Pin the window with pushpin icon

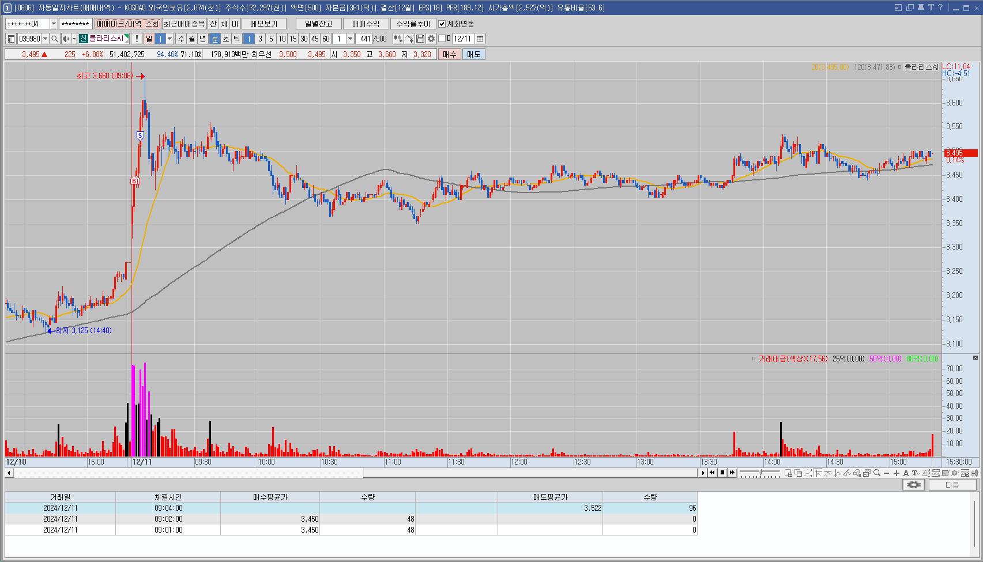click(x=921, y=7)
